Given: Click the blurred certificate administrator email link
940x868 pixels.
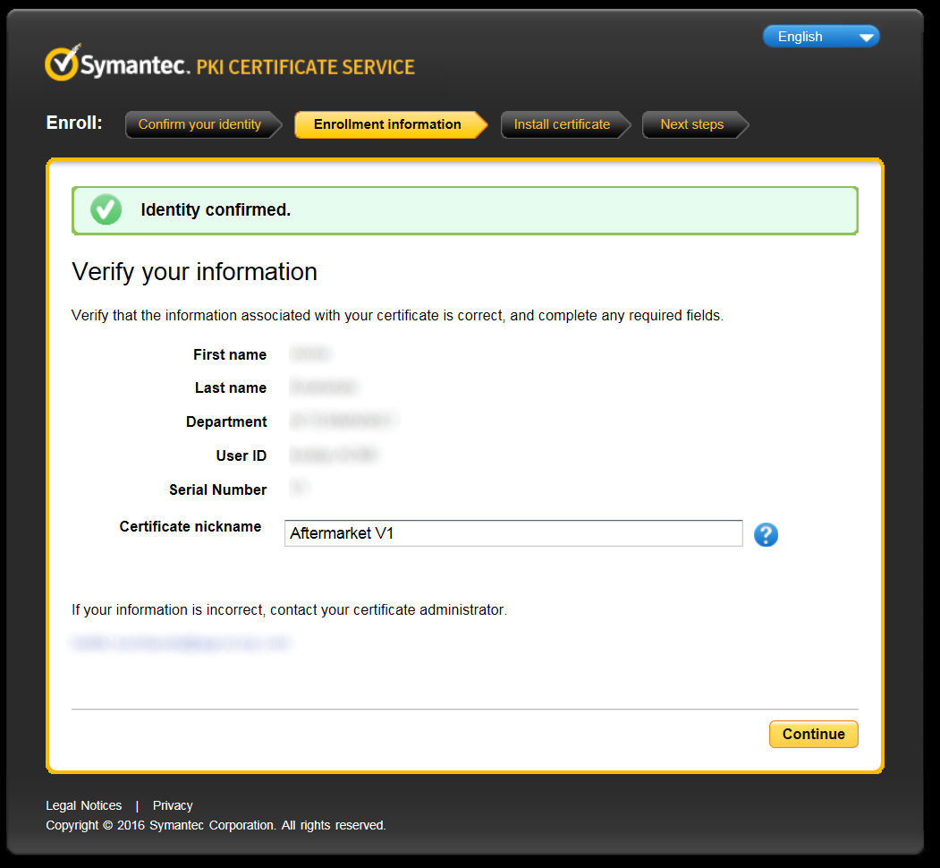Looking at the screenshot, I should tap(181, 642).
